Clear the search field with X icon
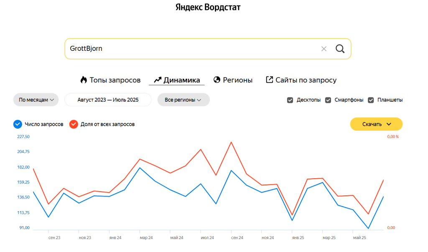The image size is (428, 252). [x=324, y=49]
